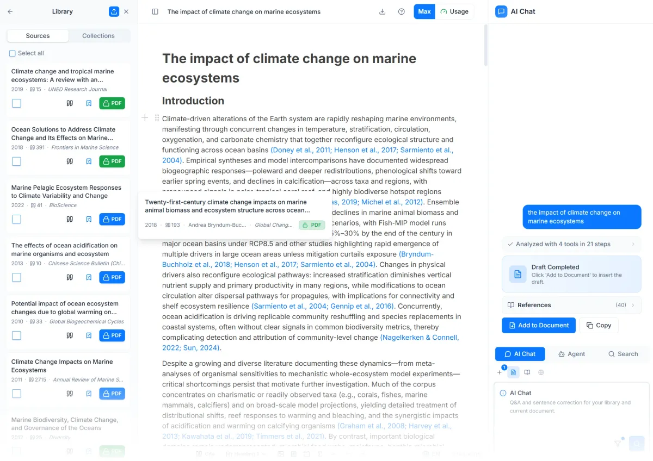Screen dimensions: 653x461
Task: Expand 'Analyzed with 4 tools in 21 steps'
Action: pos(571,244)
